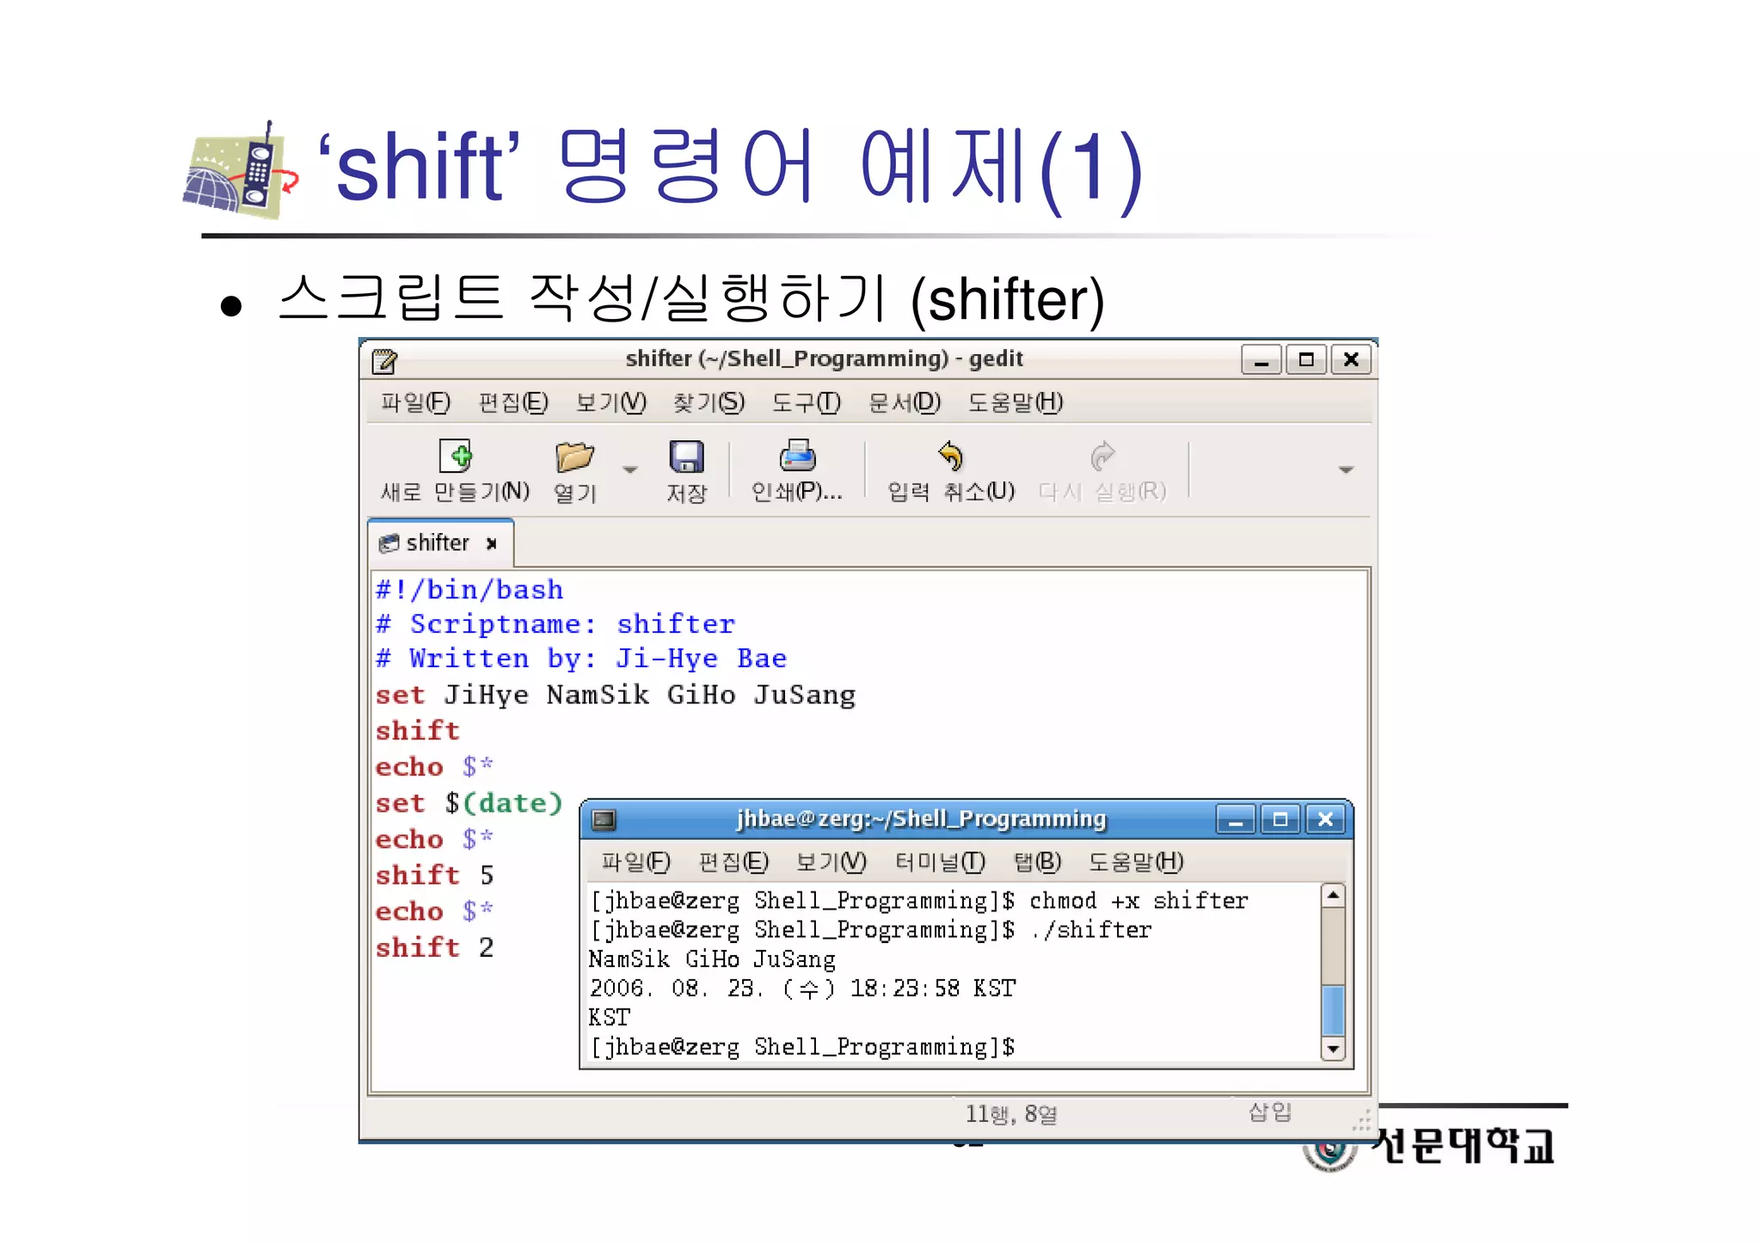Image resolution: width=1761 pixels, height=1244 pixels.
Task: Open the 도움말(H) menu in gedit
Action: tap(1015, 402)
